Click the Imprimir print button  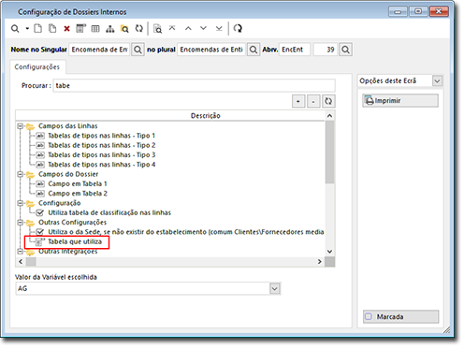[400, 101]
